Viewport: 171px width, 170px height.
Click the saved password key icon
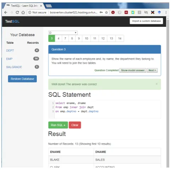101,12
